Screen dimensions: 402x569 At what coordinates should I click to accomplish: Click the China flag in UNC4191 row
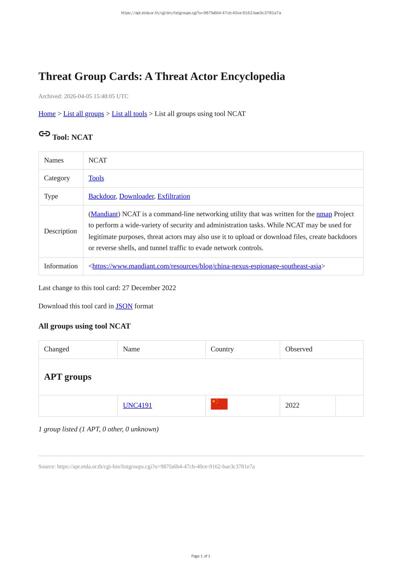(x=219, y=404)
